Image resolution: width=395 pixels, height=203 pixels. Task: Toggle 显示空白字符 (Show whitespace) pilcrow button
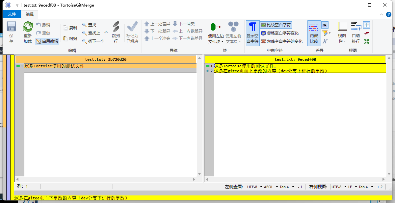tap(252, 33)
